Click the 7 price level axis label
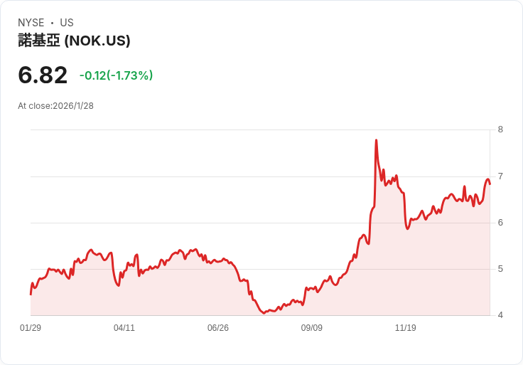This screenshot has width=523, height=365. (x=500, y=176)
